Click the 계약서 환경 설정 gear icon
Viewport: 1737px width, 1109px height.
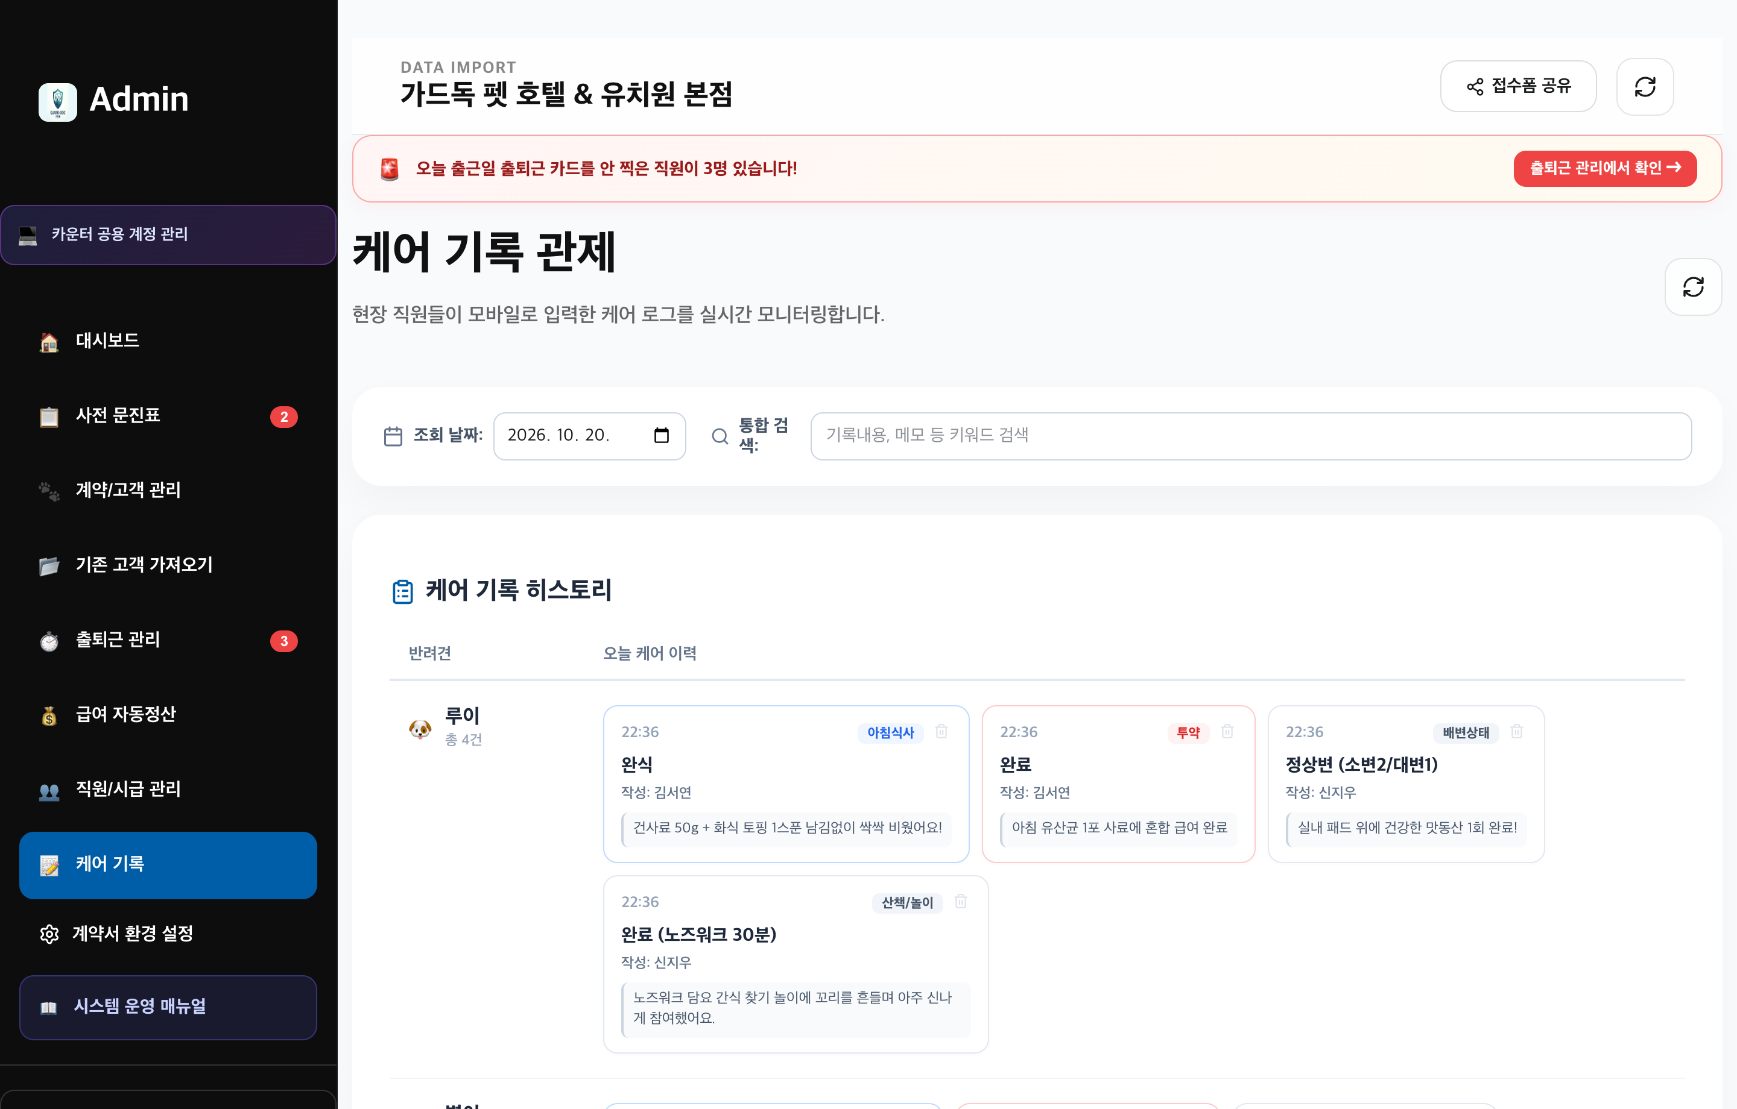49,934
